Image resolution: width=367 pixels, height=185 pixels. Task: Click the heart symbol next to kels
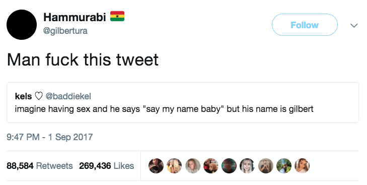tap(39, 96)
